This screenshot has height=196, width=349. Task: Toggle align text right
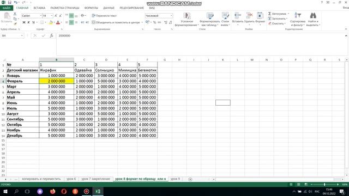tap(76, 22)
